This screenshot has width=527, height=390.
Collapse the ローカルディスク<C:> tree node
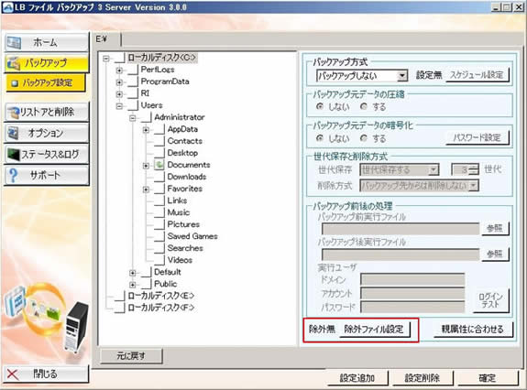click(106, 59)
